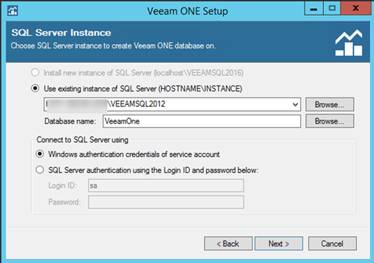Click the Veeam ONE title bar app icon
The image size is (374, 263).
point(13,11)
